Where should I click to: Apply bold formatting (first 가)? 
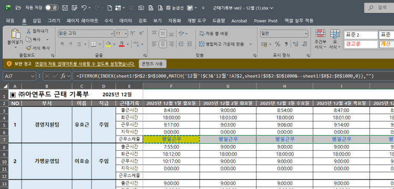[62, 44]
